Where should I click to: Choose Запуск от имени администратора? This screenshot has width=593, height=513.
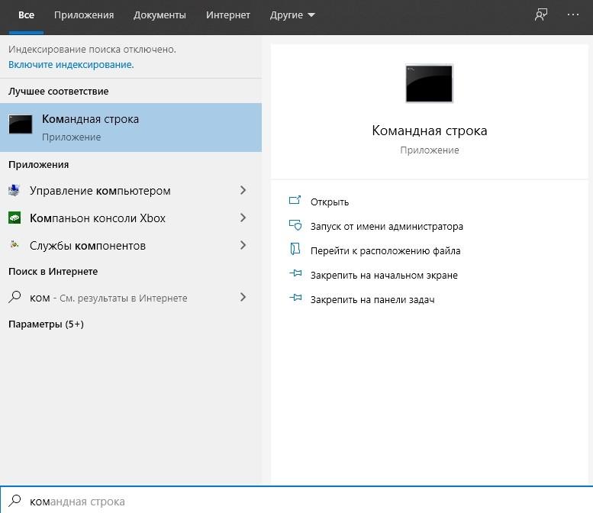(386, 227)
